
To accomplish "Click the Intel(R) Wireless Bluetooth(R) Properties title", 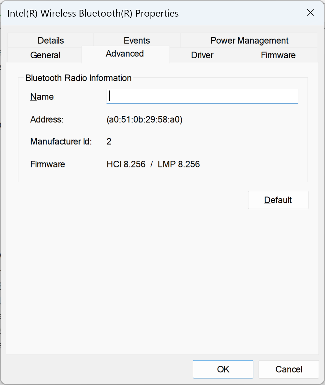I will [x=93, y=13].
